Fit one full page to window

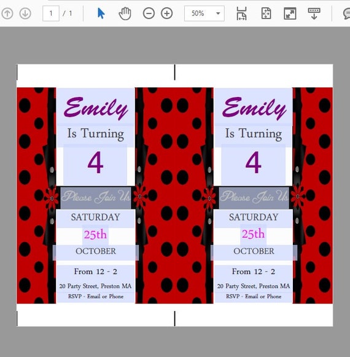pos(266,14)
